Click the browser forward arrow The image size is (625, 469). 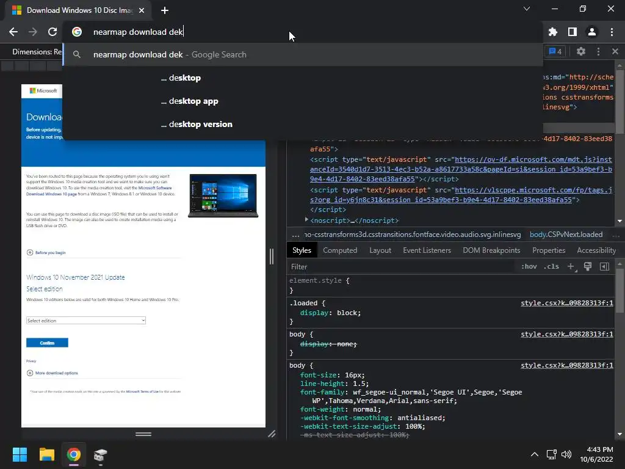33,32
